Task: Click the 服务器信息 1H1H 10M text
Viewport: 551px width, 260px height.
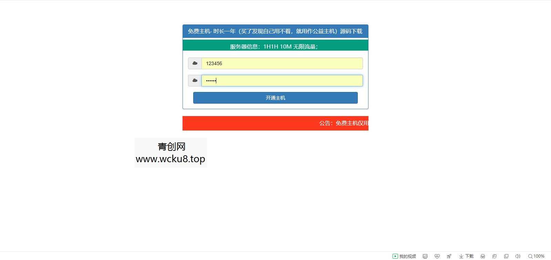Action: pos(274,47)
